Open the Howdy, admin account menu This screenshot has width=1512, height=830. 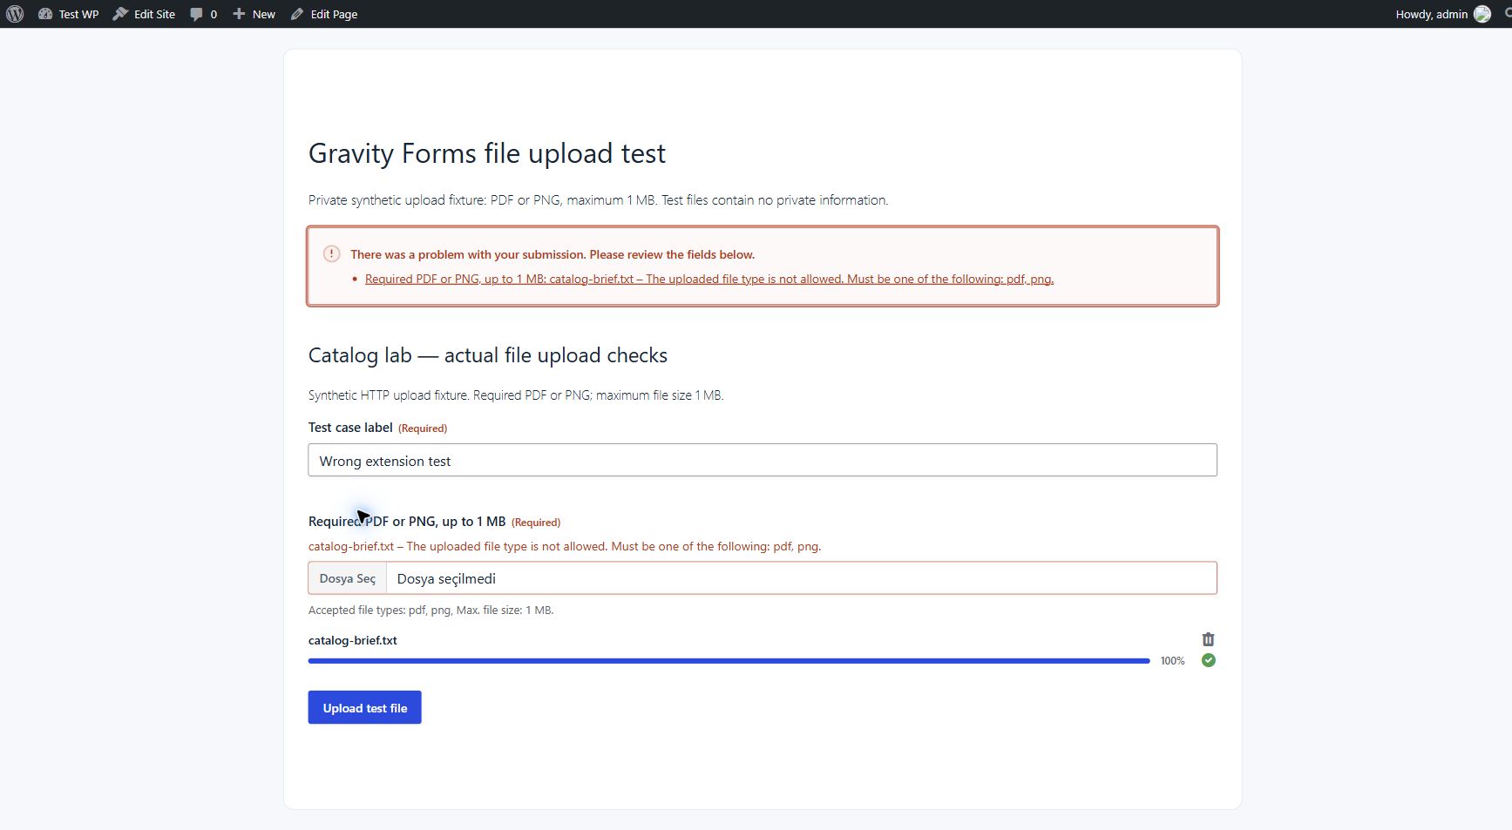tap(1442, 14)
